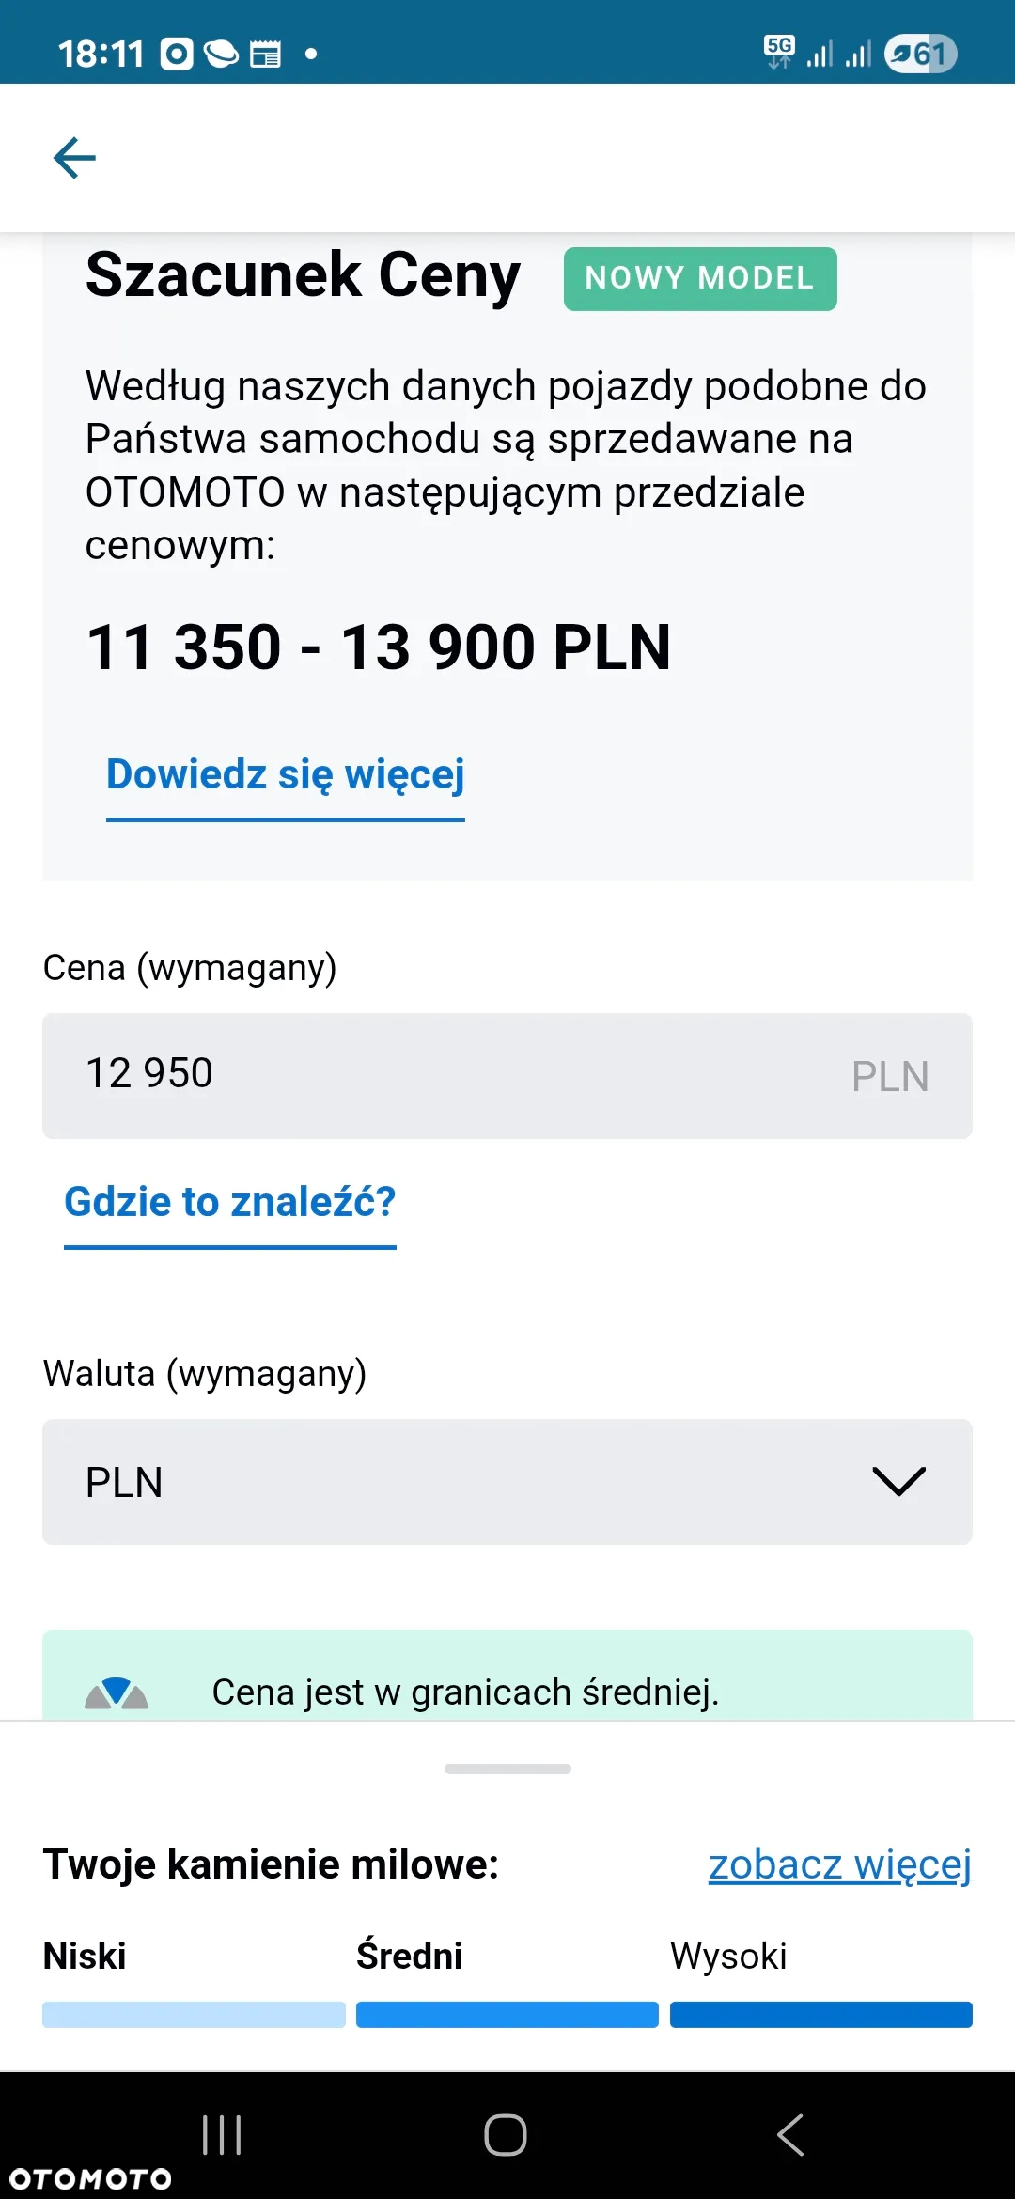This screenshot has height=2199, width=1015.
Task: Focus the Cena price input field
Action: click(x=507, y=1076)
